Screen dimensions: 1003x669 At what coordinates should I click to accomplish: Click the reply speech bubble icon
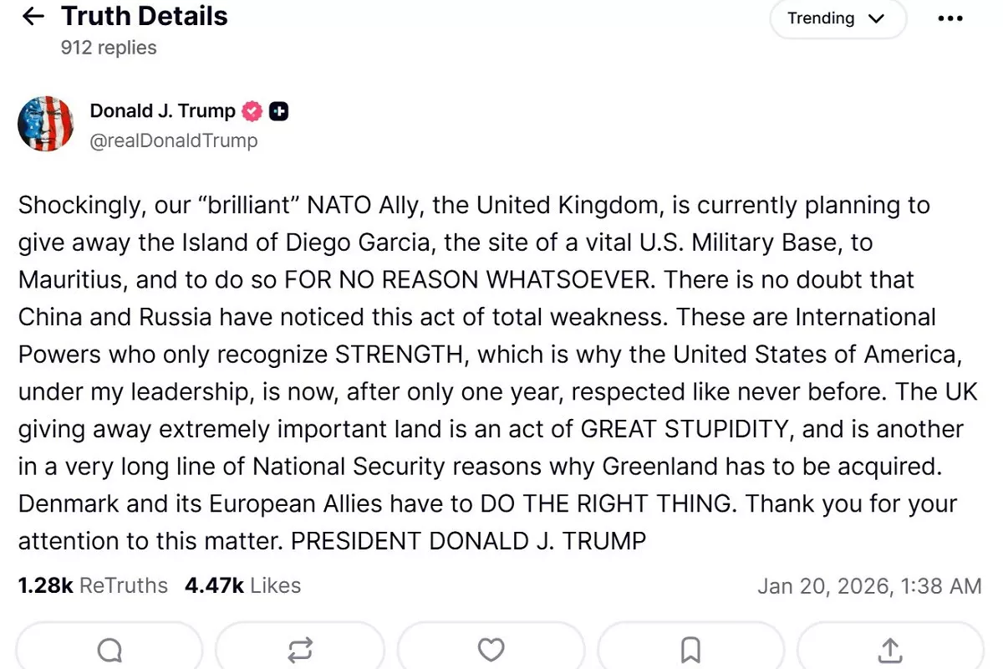pyautogui.click(x=109, y=649)
